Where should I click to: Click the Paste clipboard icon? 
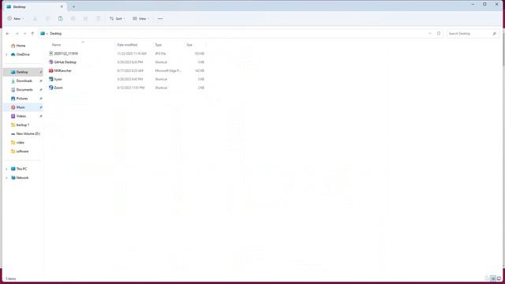[60, 19]
